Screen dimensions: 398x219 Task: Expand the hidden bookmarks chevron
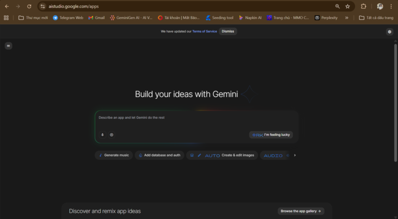click(347, 18)
